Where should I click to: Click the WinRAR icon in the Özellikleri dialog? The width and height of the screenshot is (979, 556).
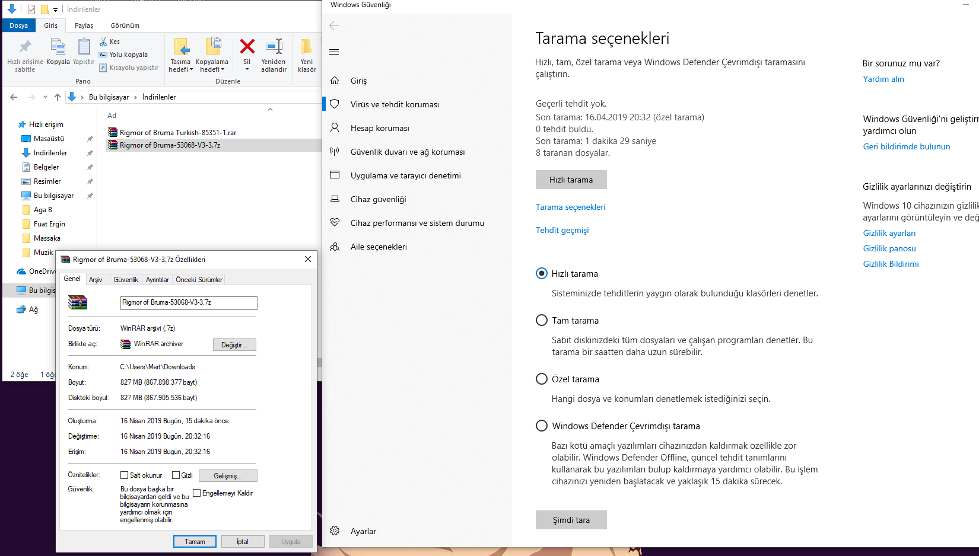coord(78,302)
